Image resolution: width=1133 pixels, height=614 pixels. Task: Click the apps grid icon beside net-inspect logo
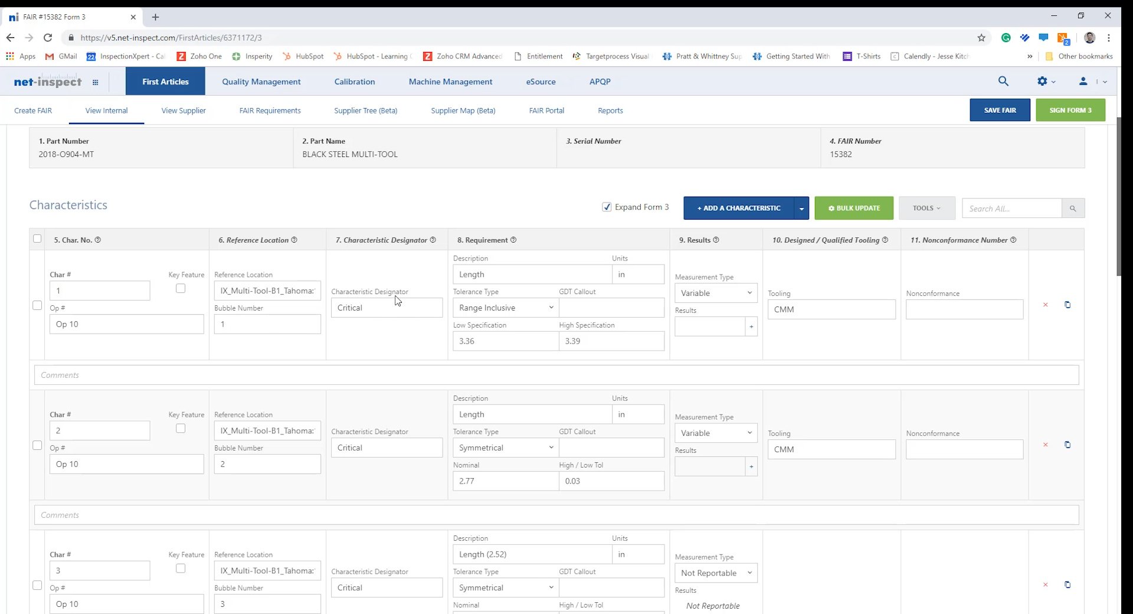click(96, 82)
